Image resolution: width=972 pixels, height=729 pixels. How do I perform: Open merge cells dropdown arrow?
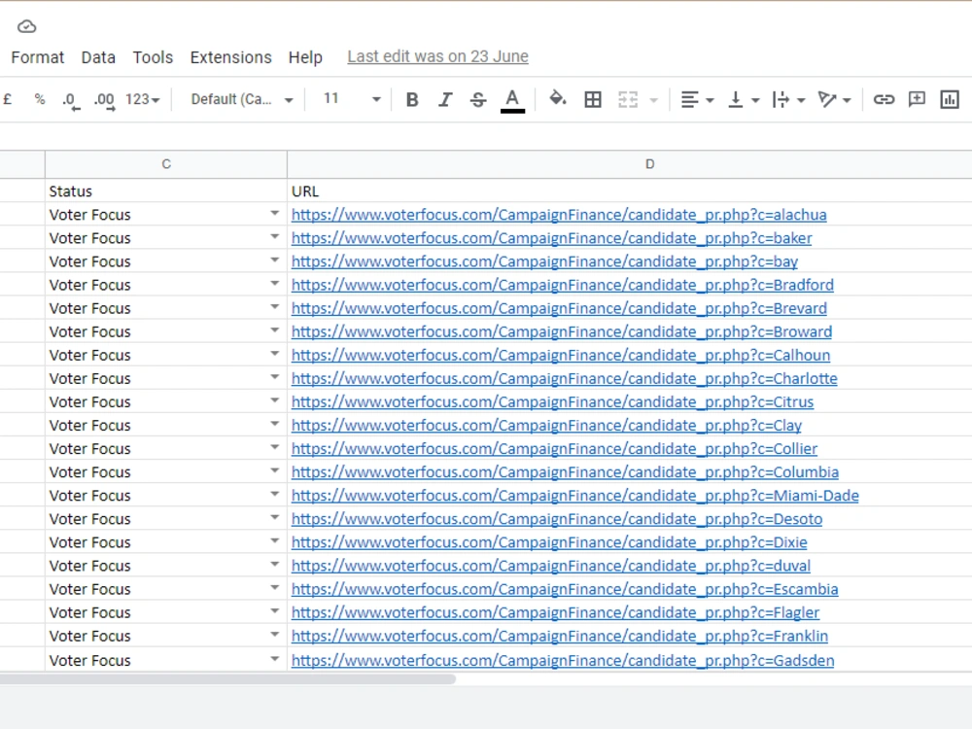[653, 100]
